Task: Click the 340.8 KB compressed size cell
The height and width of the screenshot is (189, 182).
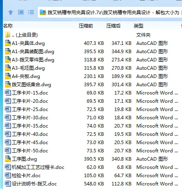Action: 121,159
